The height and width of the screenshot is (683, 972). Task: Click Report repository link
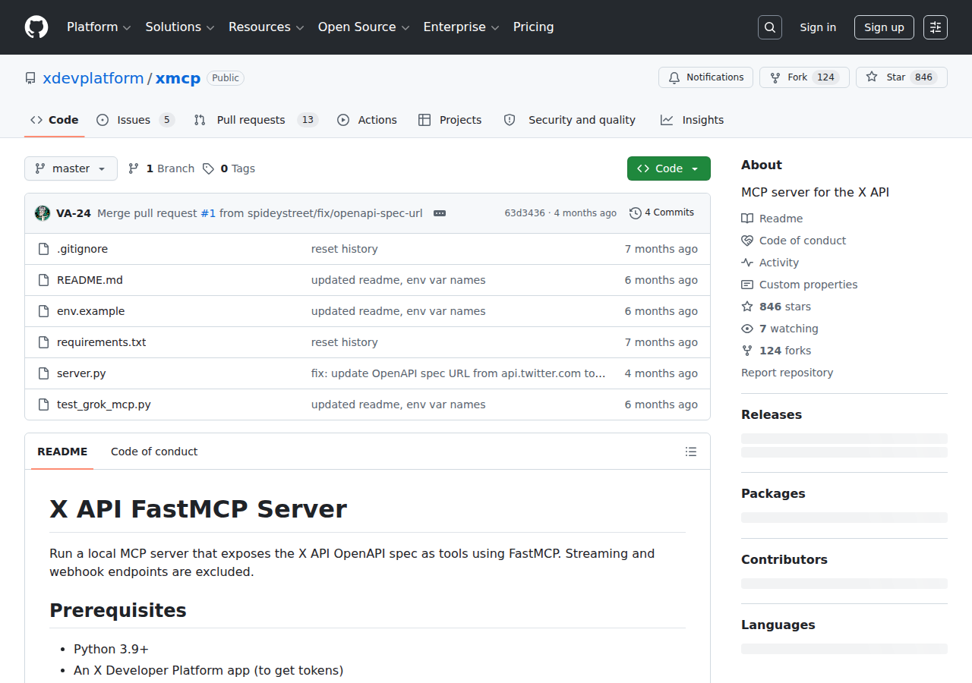787,373
